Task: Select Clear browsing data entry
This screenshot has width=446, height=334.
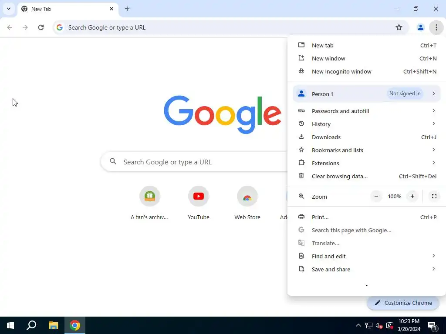Action: [x=367, y=177]
